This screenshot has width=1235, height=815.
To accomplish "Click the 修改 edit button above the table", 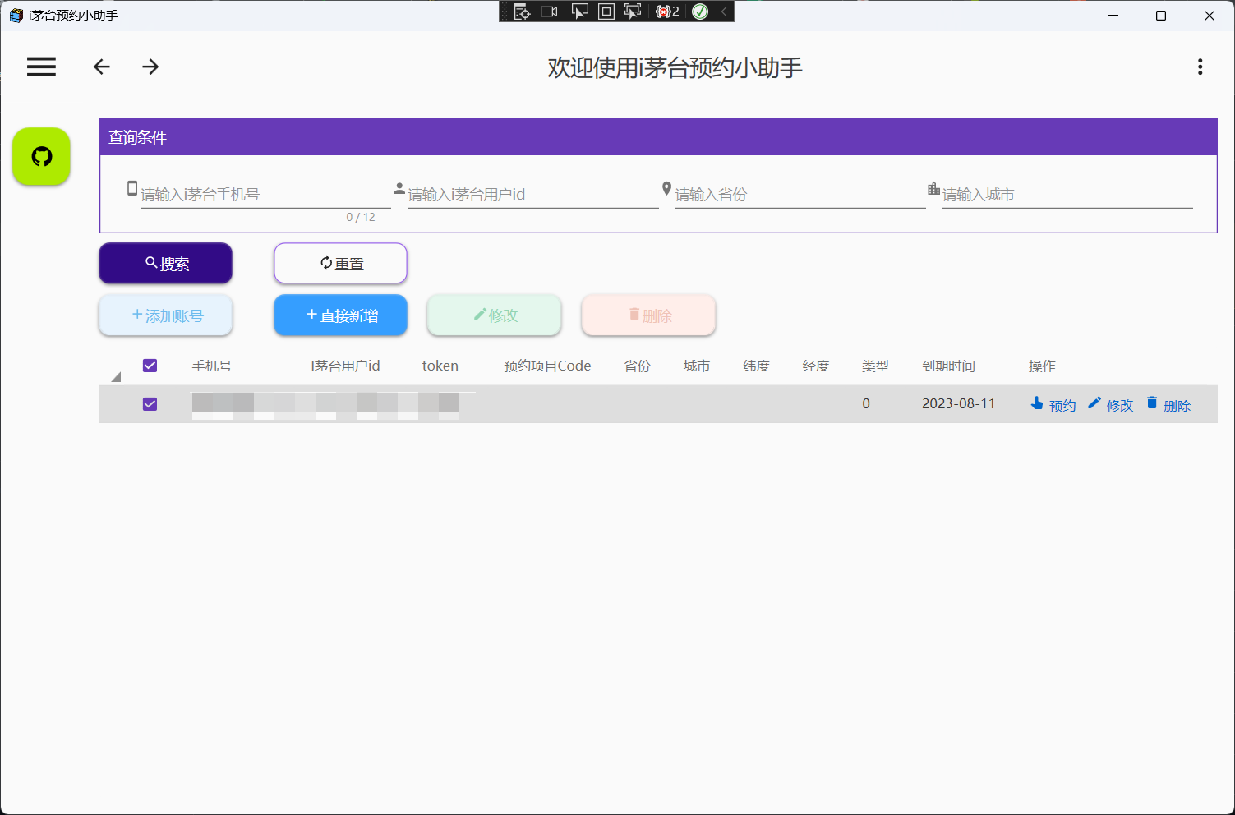I will tap(494, 315).
